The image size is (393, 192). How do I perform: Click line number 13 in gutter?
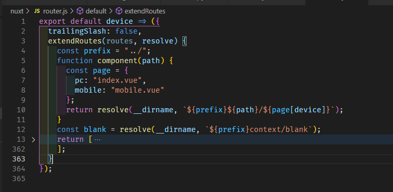click(21, 139)
